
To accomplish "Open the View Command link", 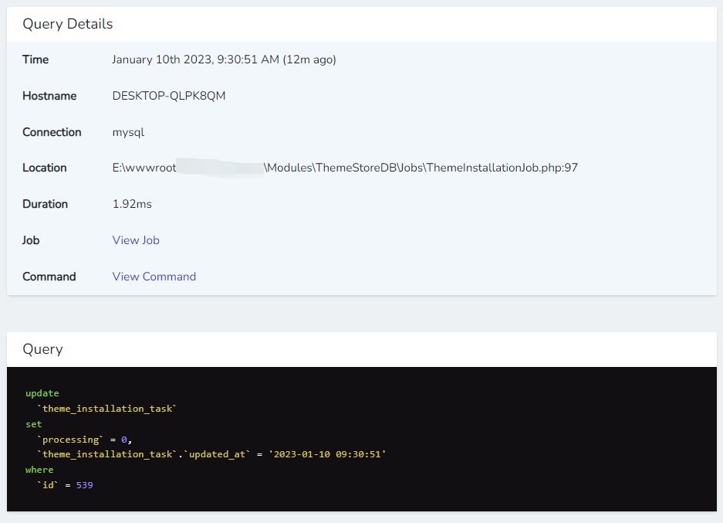I will 154,277.
